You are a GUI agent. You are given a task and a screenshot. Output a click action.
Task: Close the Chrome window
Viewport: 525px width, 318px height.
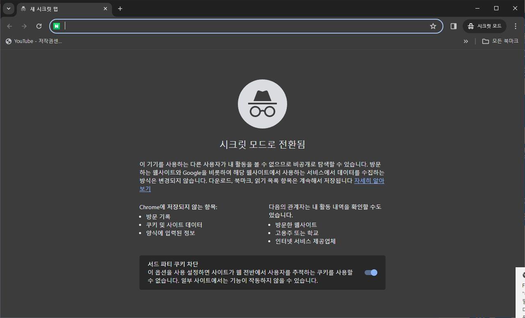click(515, 8)
